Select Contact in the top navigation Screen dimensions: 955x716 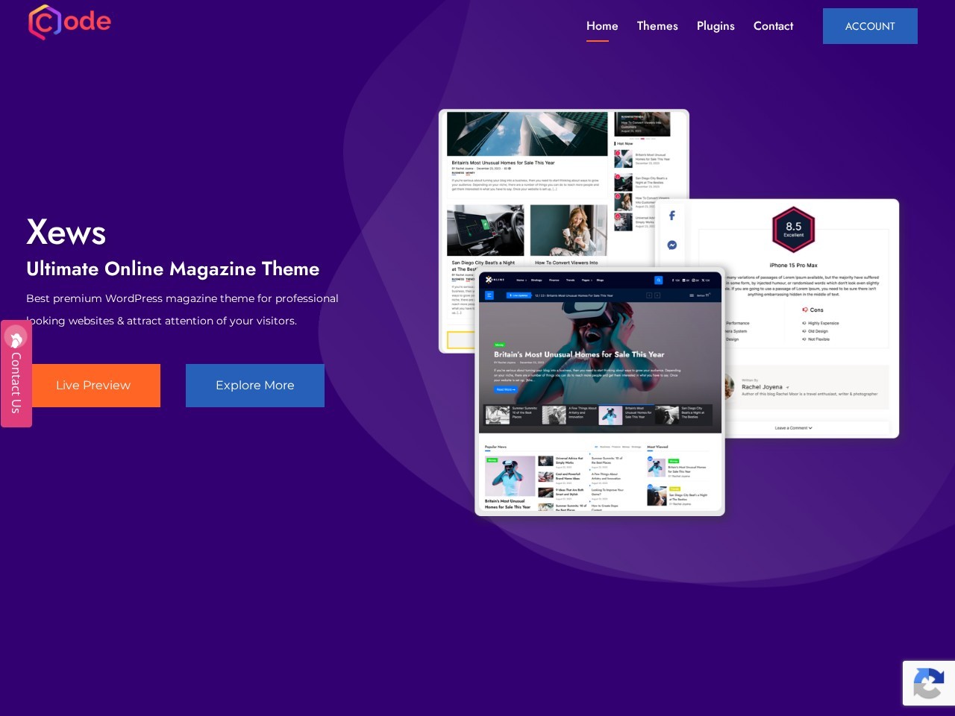[773, 26]
